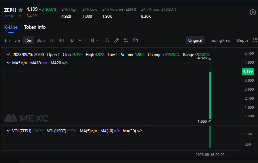Switch to the Token Info tab
This screenshot has width=258, height=163.
35,27
